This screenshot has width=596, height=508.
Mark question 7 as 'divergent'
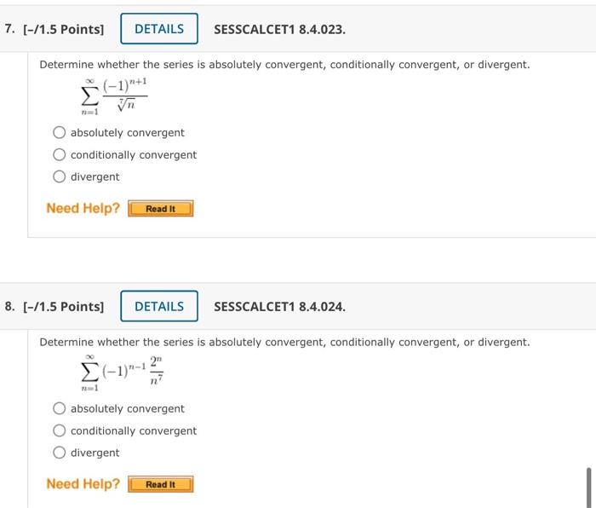pos(60,177)
